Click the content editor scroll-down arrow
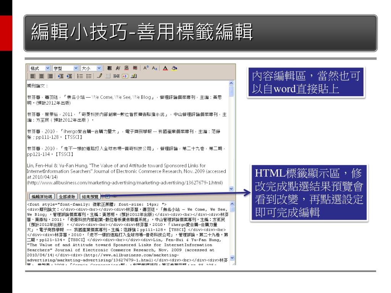This screenshot has height=293, width=391. [x=231, y=189]
